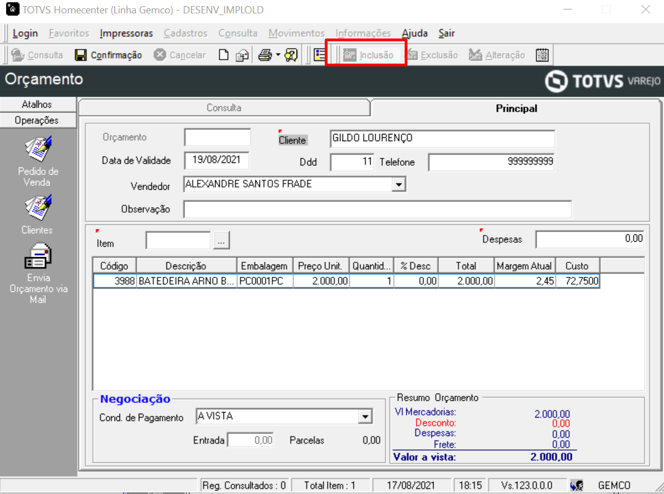Click the Alteração toolbar button
664x494 pixels.
(497, 55)
